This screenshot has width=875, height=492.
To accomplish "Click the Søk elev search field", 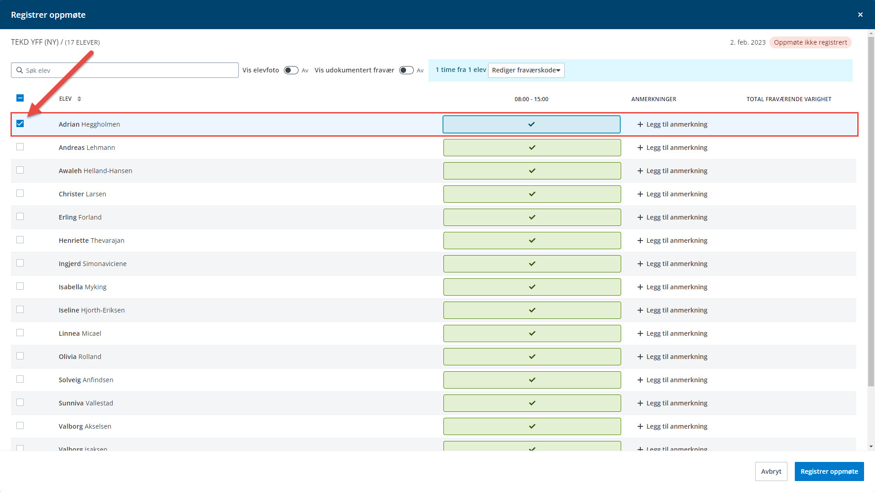I will [x=125, y=70].
